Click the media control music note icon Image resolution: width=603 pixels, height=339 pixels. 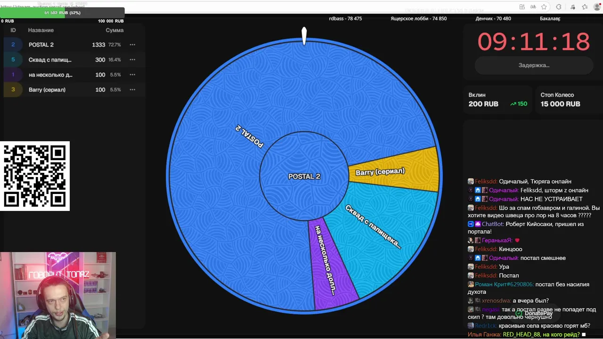coord(573,7)
